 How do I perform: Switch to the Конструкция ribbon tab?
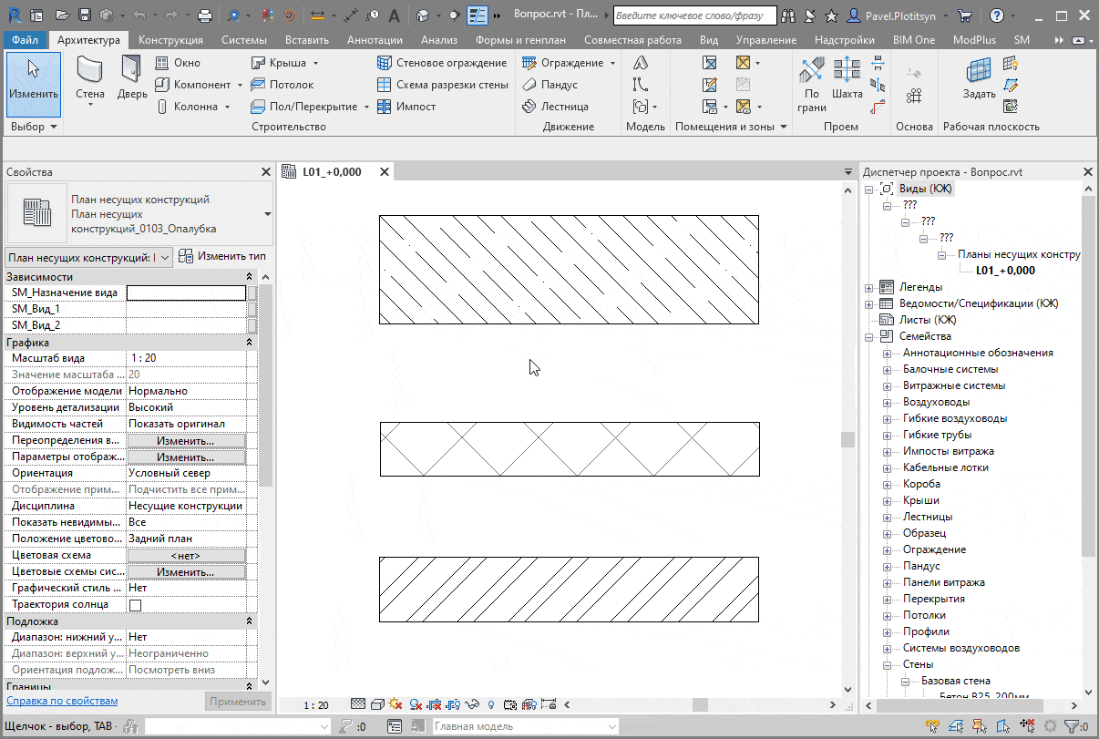click(x=170, y=40)
